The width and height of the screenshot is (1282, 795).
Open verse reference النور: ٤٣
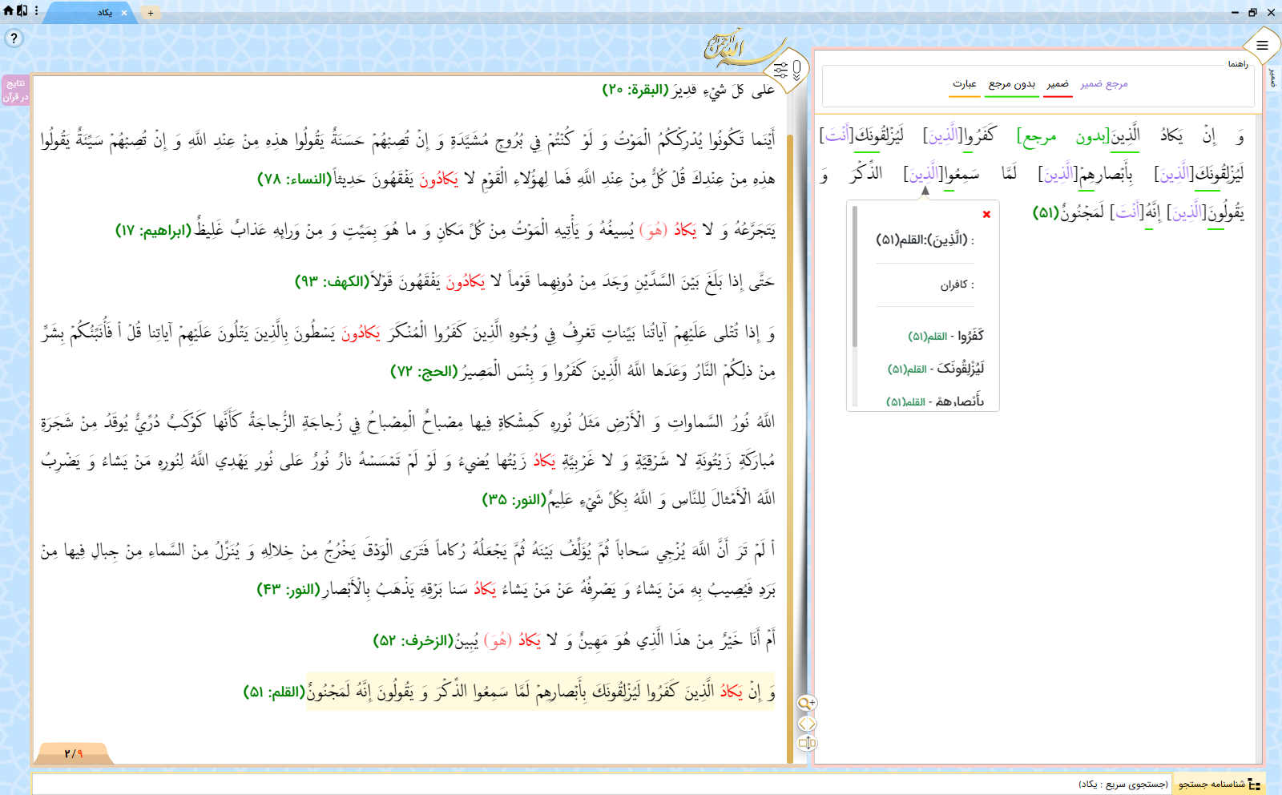tap(290, 589)
